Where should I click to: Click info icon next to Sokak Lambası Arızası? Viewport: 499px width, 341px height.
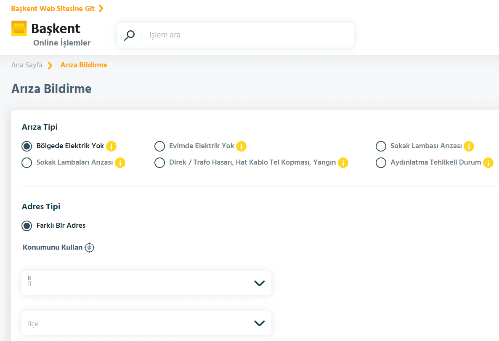(x=469, y=147)
